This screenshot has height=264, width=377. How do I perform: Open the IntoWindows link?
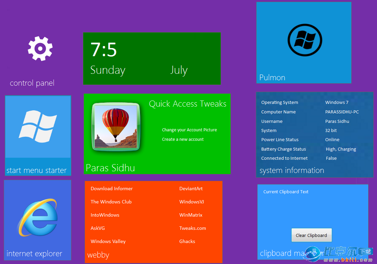pos(105,215)
